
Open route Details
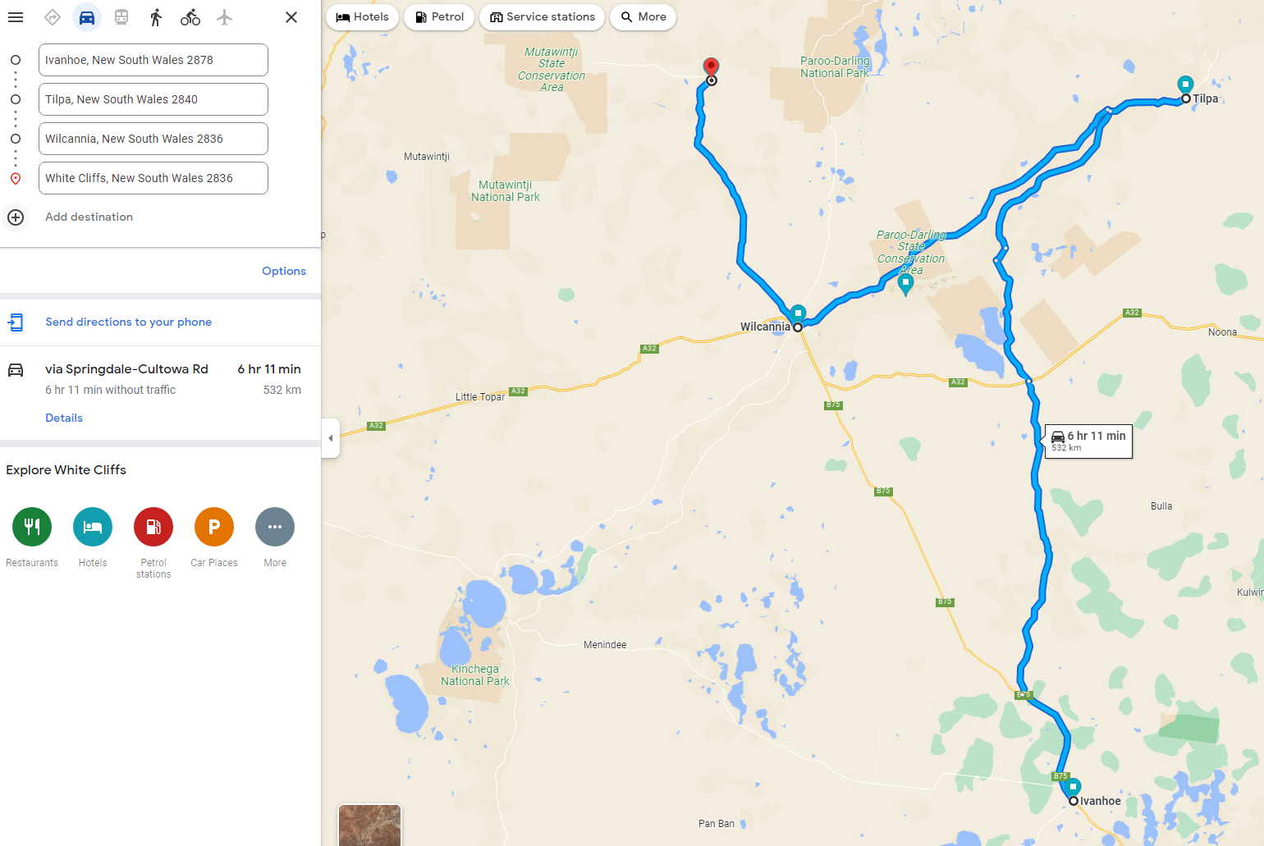tap(64, 418)
